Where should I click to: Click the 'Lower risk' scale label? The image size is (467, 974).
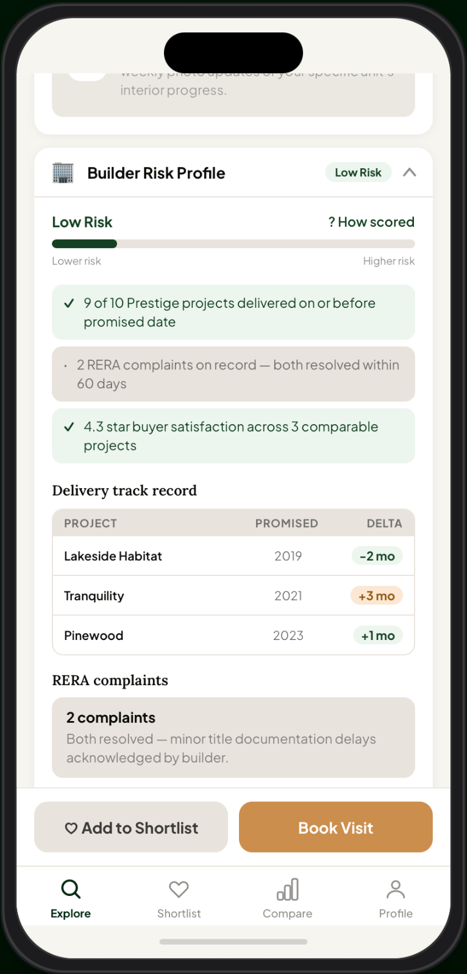tap(76, 261)
